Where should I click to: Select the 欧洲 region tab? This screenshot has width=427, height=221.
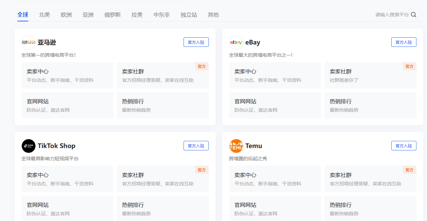pos(66,15)
